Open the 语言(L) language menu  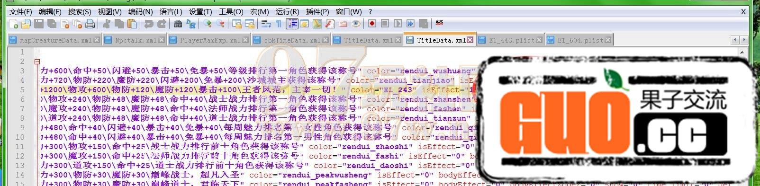[171, 11]
